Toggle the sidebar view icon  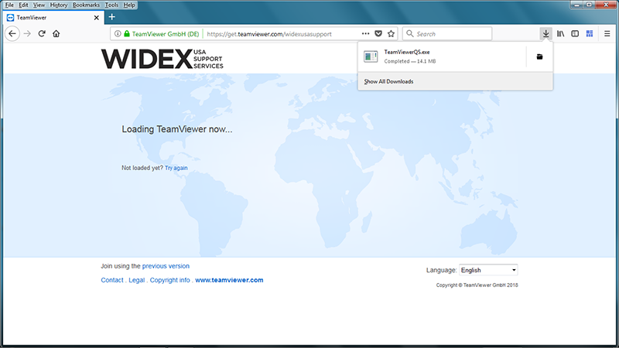click(575, 34)
